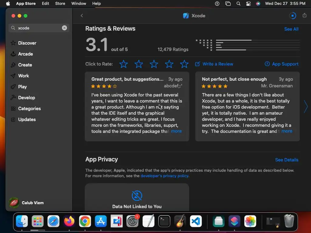
Task: Open TextEdit from the Dock
Action: (148, 221)
